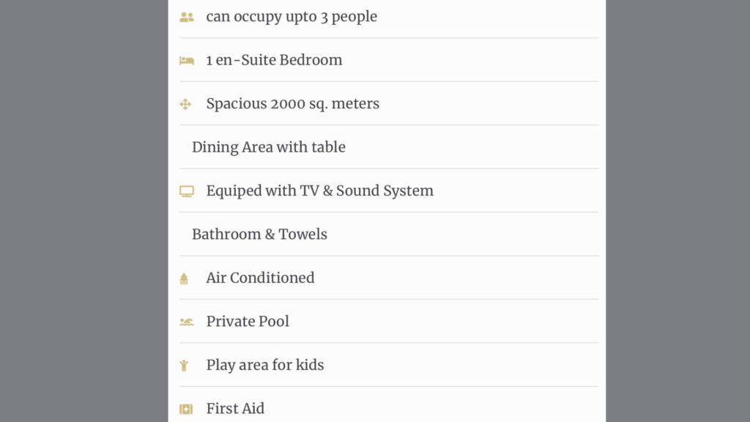The height and width of the screenshot is (422, 750).
Task: Click "Equiped with TV & Sound System" text
Action: point(319,190)
